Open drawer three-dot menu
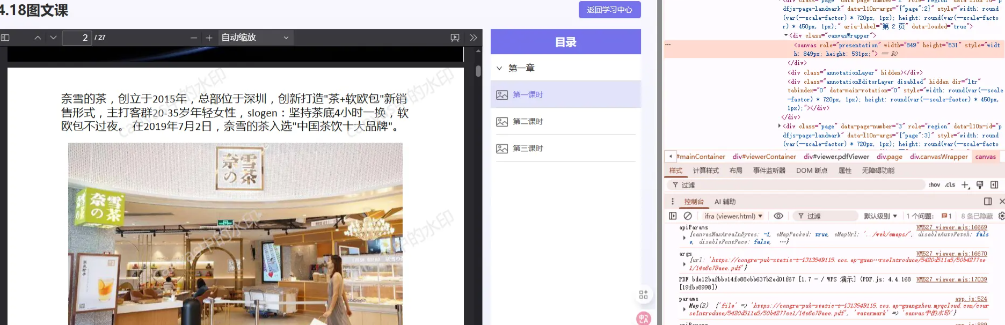Image resolution: width=1005 pixels, height=325 pixels. pos(673,202)
